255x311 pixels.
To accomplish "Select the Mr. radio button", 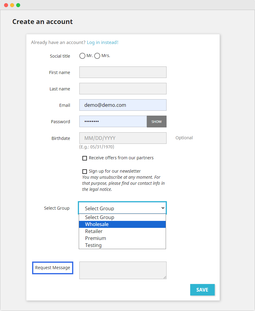I will pos(82,56).
